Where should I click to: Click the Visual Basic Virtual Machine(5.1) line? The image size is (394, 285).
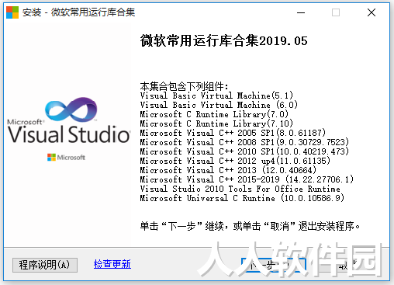click(216, 96)
